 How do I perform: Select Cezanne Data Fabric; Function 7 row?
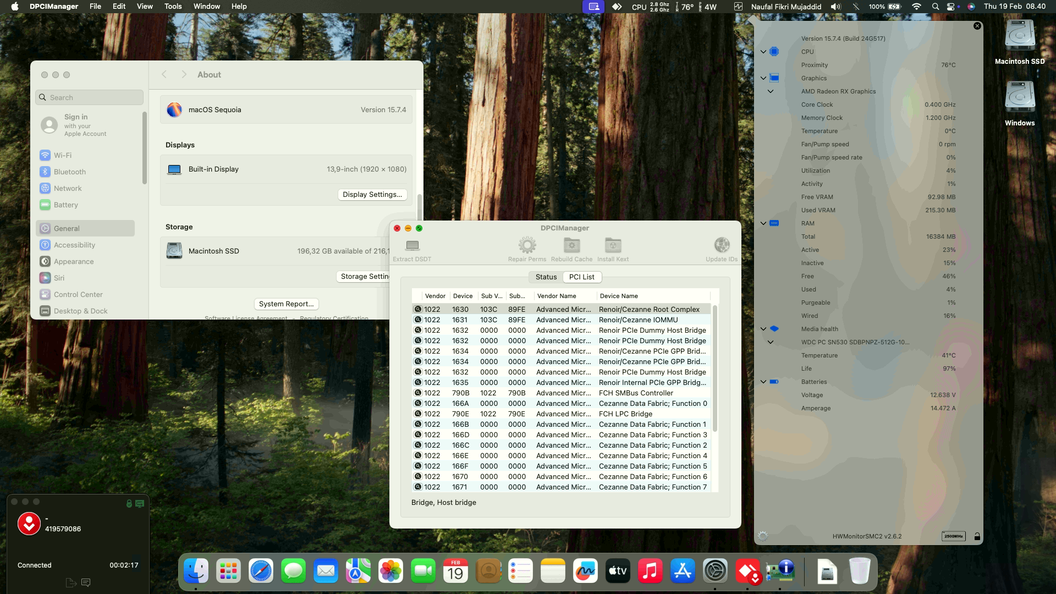(x=561, y=487)
